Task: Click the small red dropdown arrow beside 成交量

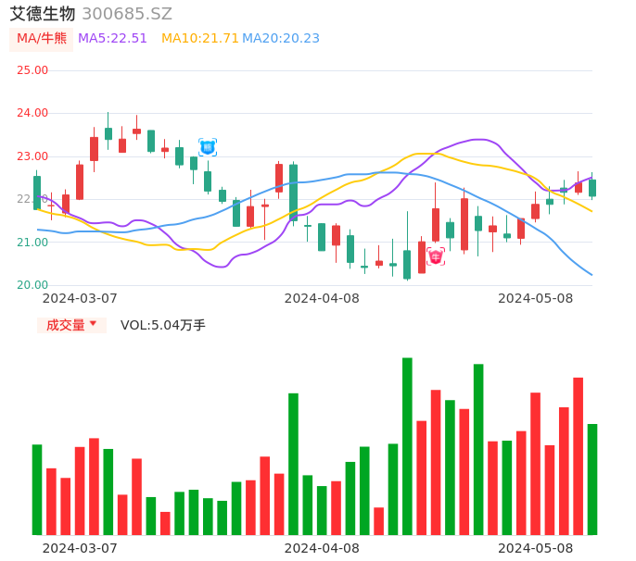Action: point(93,324)
